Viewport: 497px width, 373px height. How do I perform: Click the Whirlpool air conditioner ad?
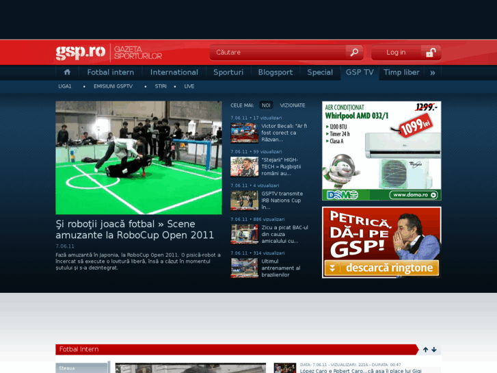(381, 151)
